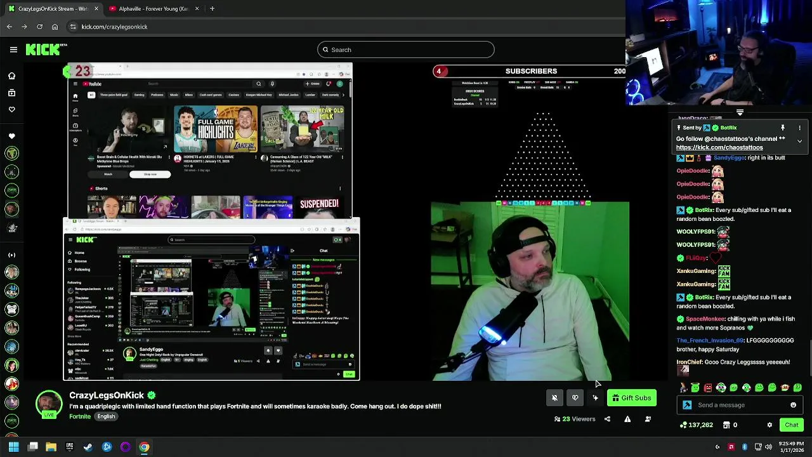Unfollow channel with broken heart button

click(x=575, y=398)
